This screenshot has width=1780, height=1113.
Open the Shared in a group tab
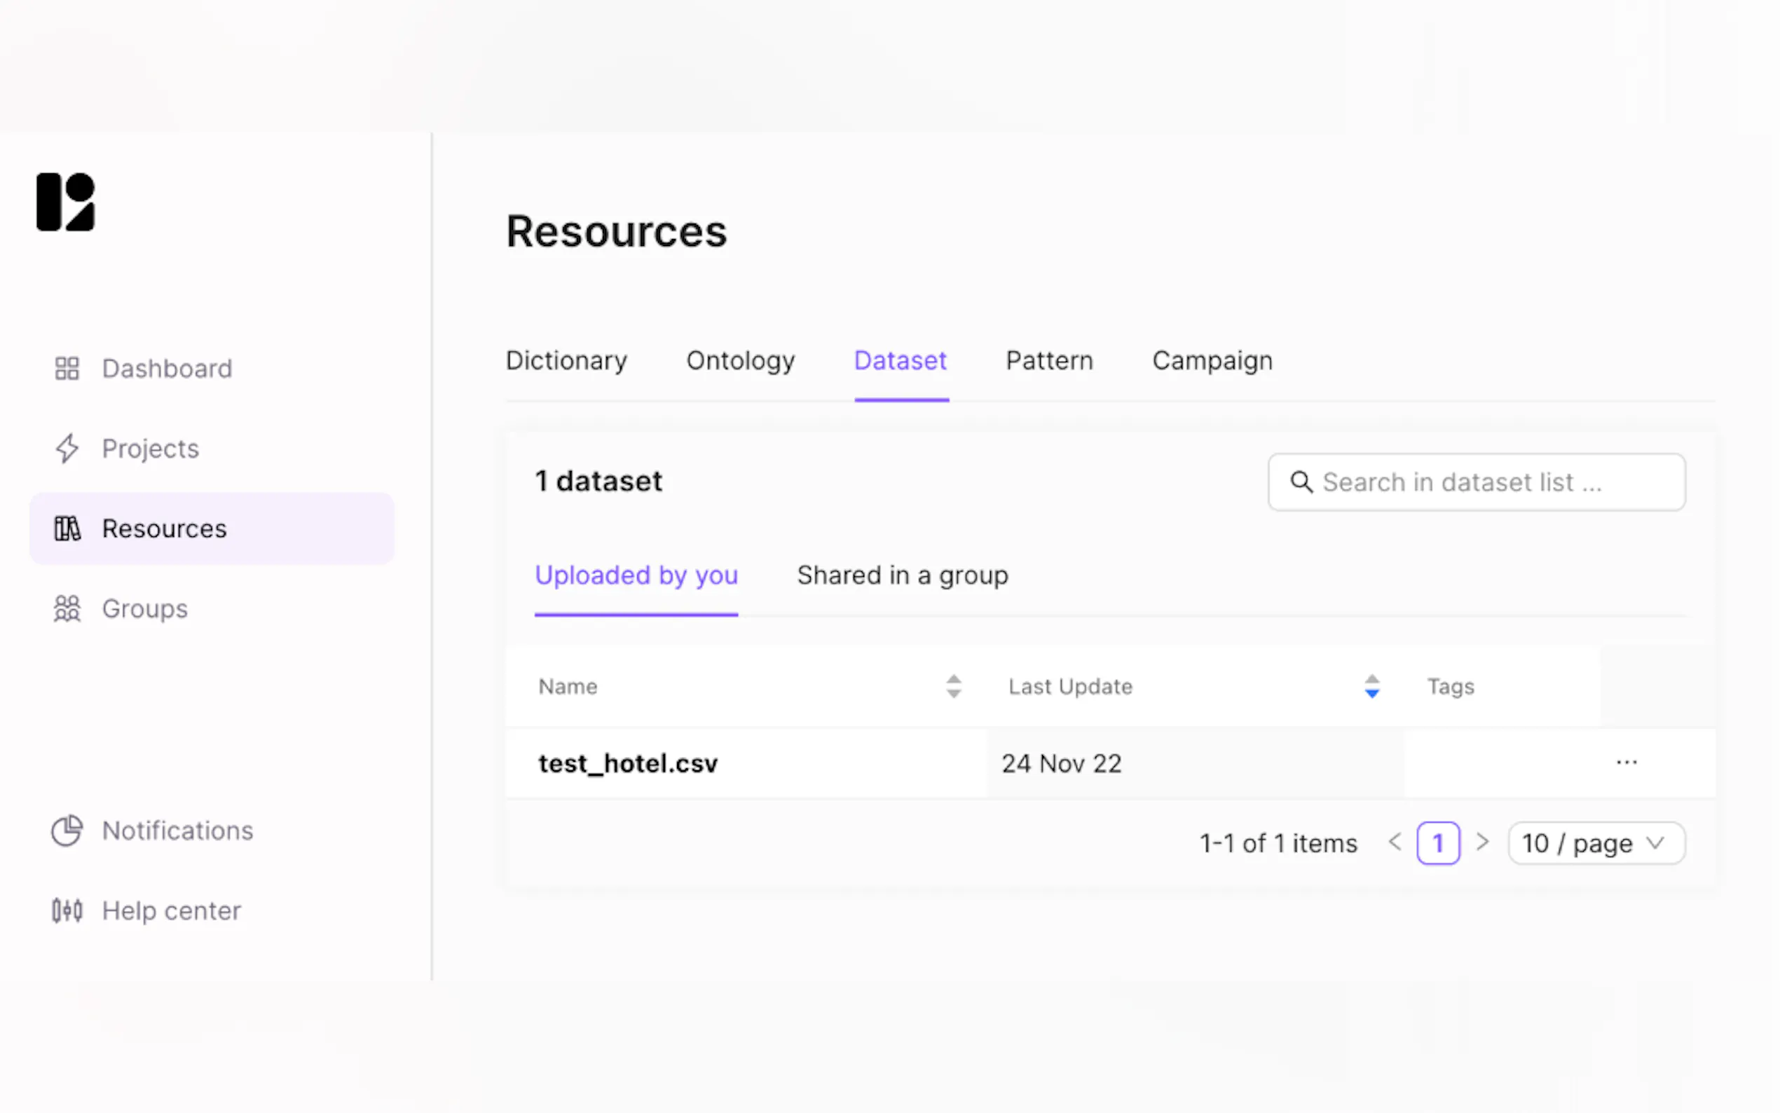tap(902, 575)
